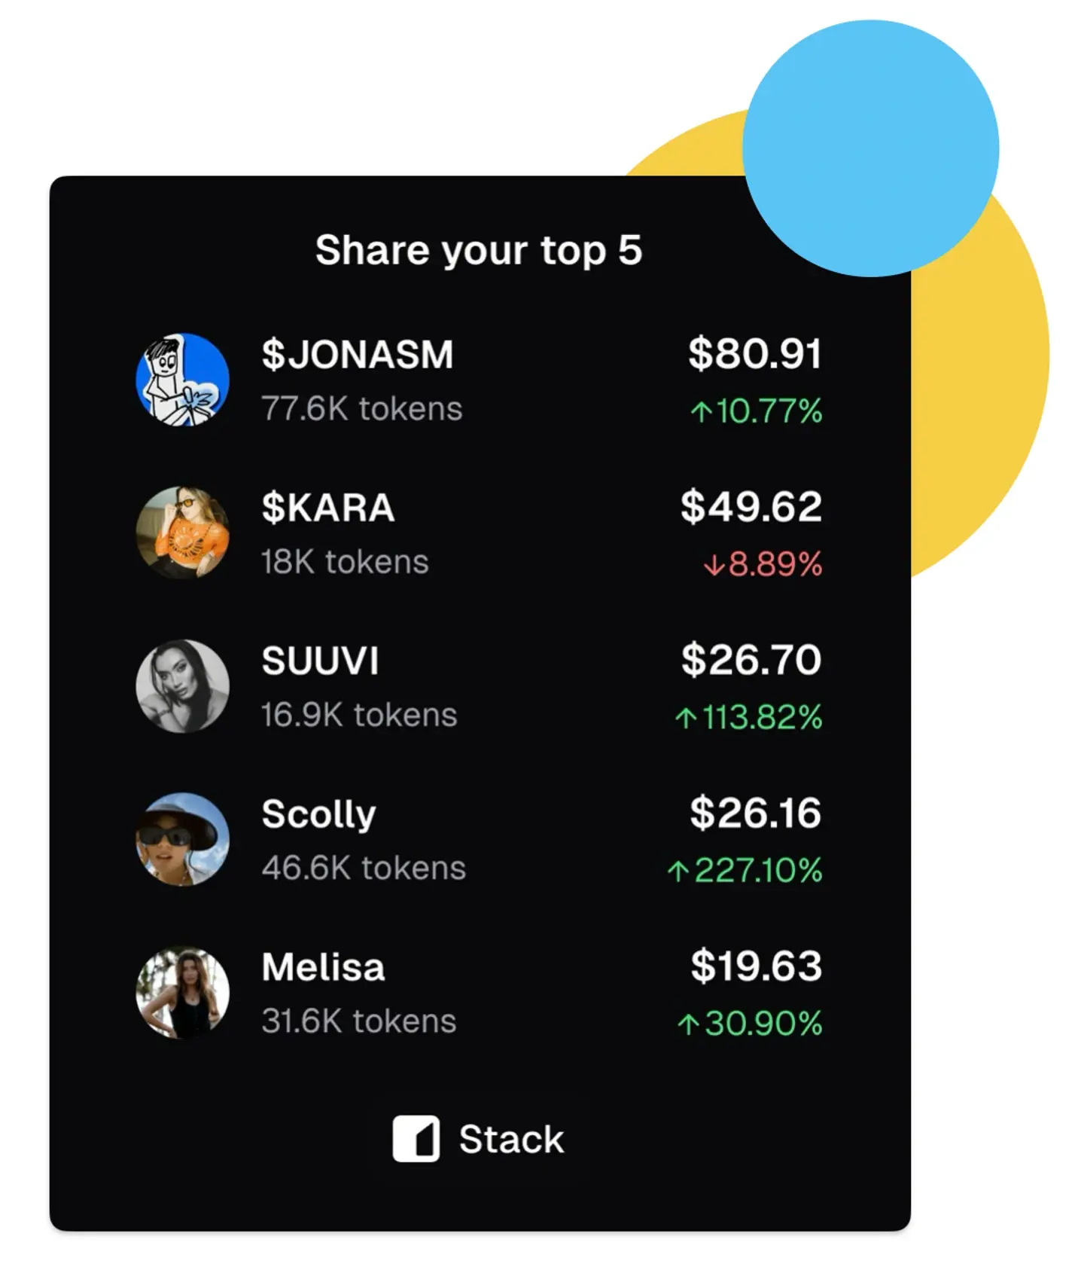1084x1276 pixels.
Task: Open the $KARA profile picture
Action: [x=182, y=533]
